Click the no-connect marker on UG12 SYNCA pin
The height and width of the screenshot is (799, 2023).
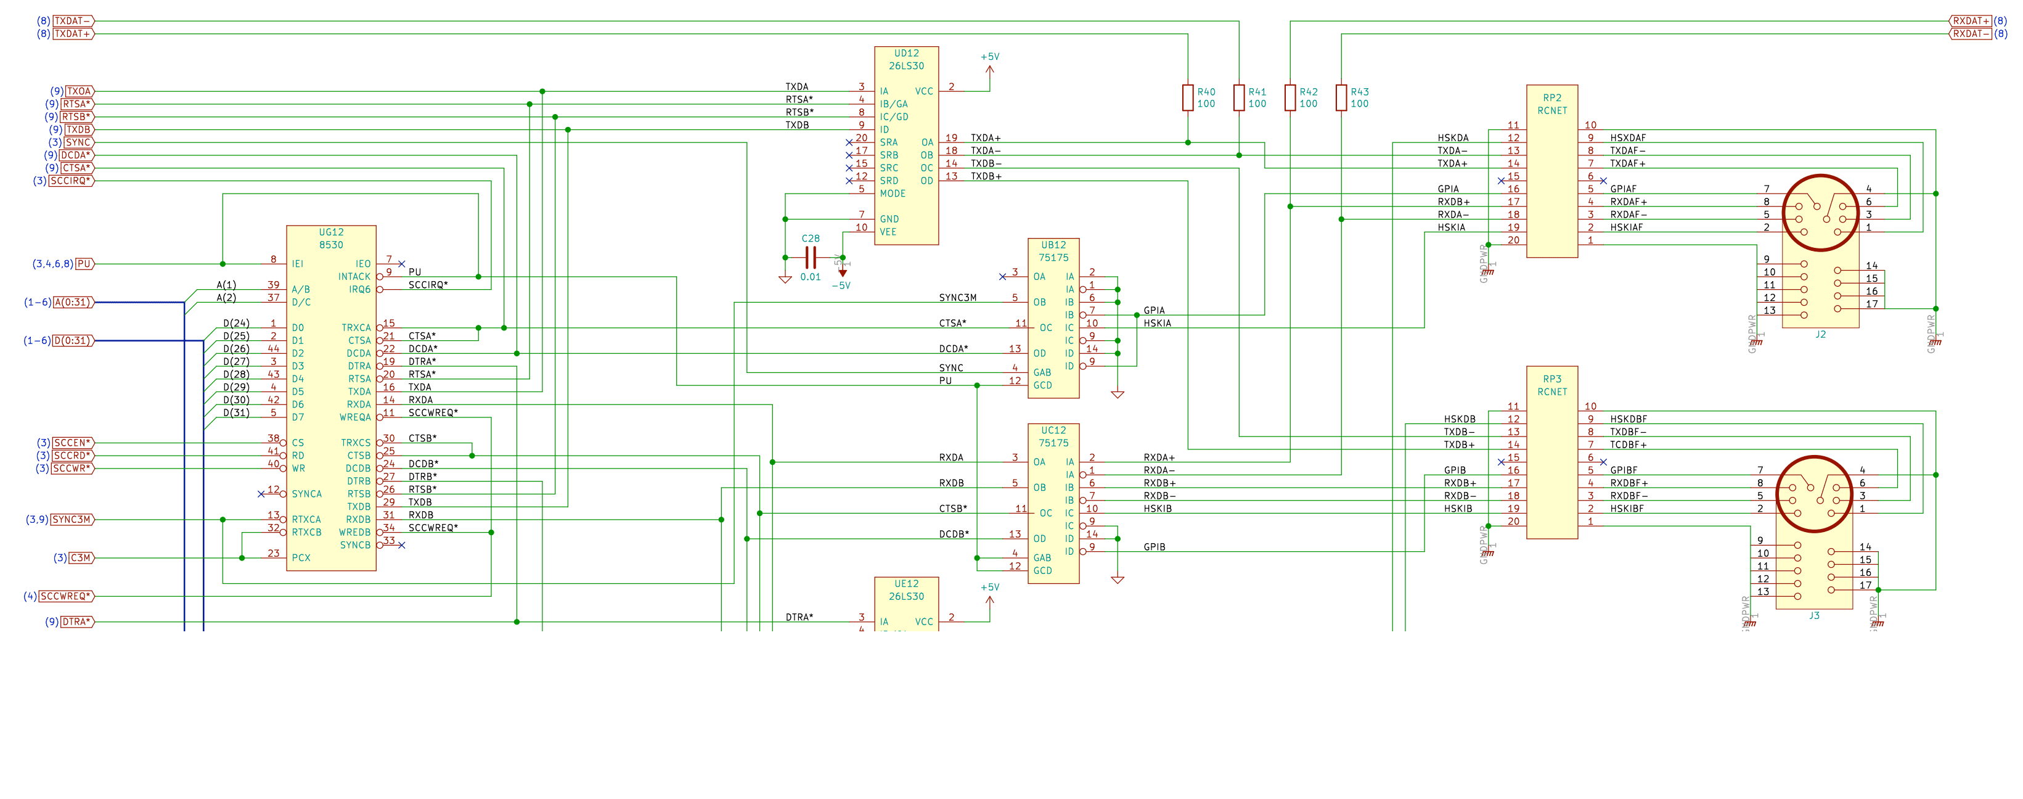[x=261, y=494]
